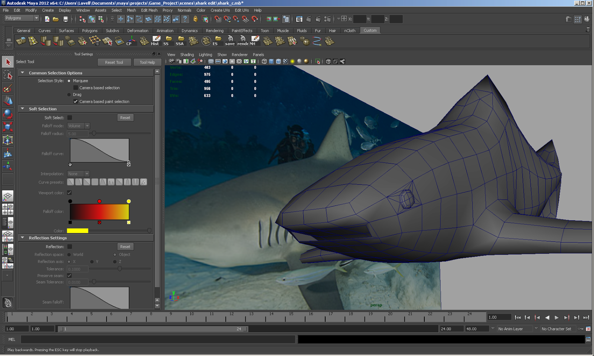Enable the Soft Select checkbox
The width and height of the screenshot is (594, 356).
tap(70, 118)
